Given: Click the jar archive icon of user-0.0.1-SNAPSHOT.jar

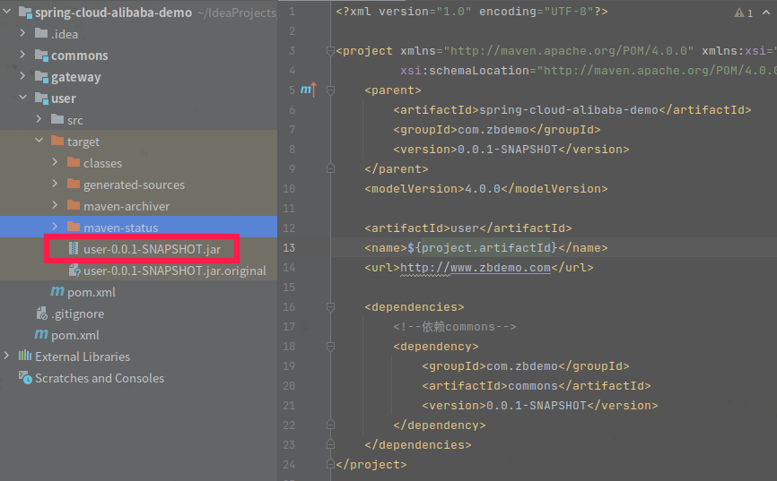Looking at the screenshot, I should pos(74,248).
